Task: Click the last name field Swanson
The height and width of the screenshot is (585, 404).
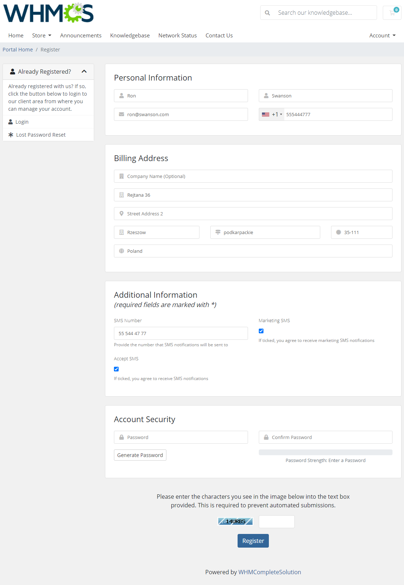Action: (326, 96)
